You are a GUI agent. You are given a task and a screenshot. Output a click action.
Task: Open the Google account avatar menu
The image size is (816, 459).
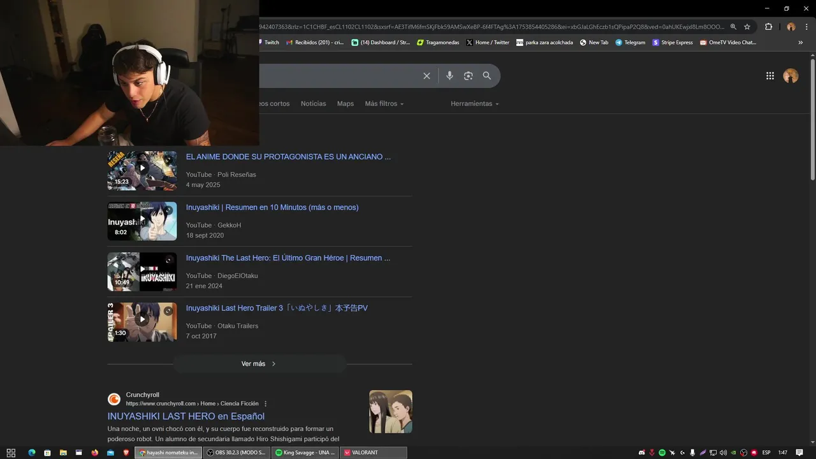click(790, 76)
